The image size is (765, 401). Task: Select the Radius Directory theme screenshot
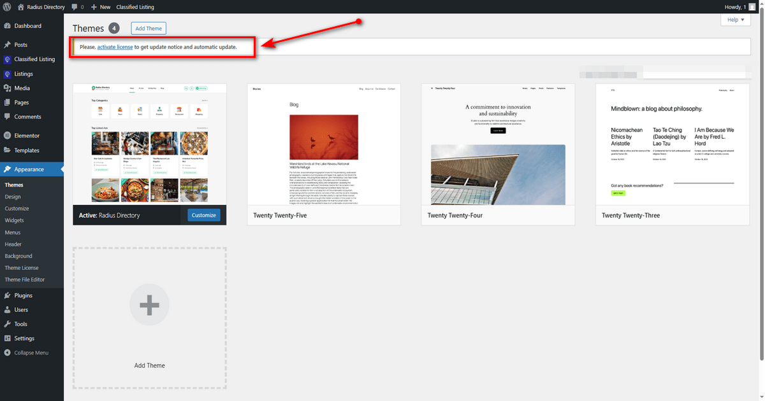(x=150, y=144)
